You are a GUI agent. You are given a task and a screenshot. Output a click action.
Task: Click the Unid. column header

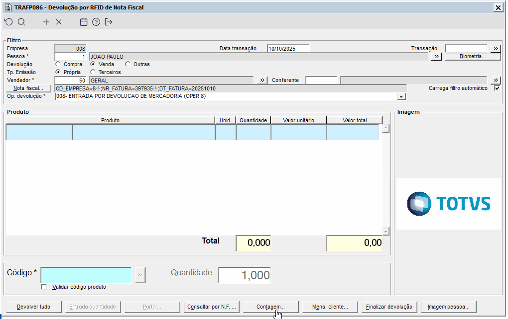coord(226,120)
